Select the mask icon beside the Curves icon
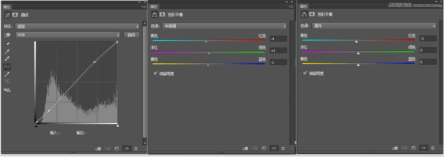The width and height of the screenshot is (444, 157). click(x=15, y=15)
